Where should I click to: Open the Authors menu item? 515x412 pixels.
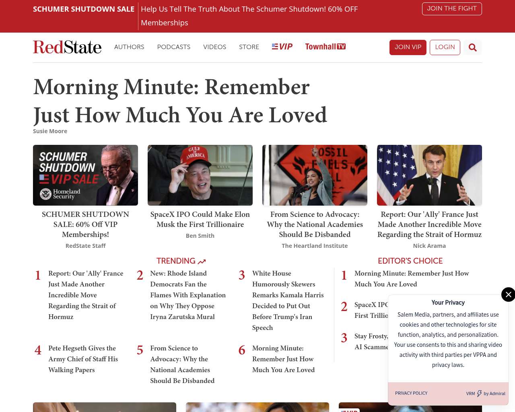pos(129,47)
